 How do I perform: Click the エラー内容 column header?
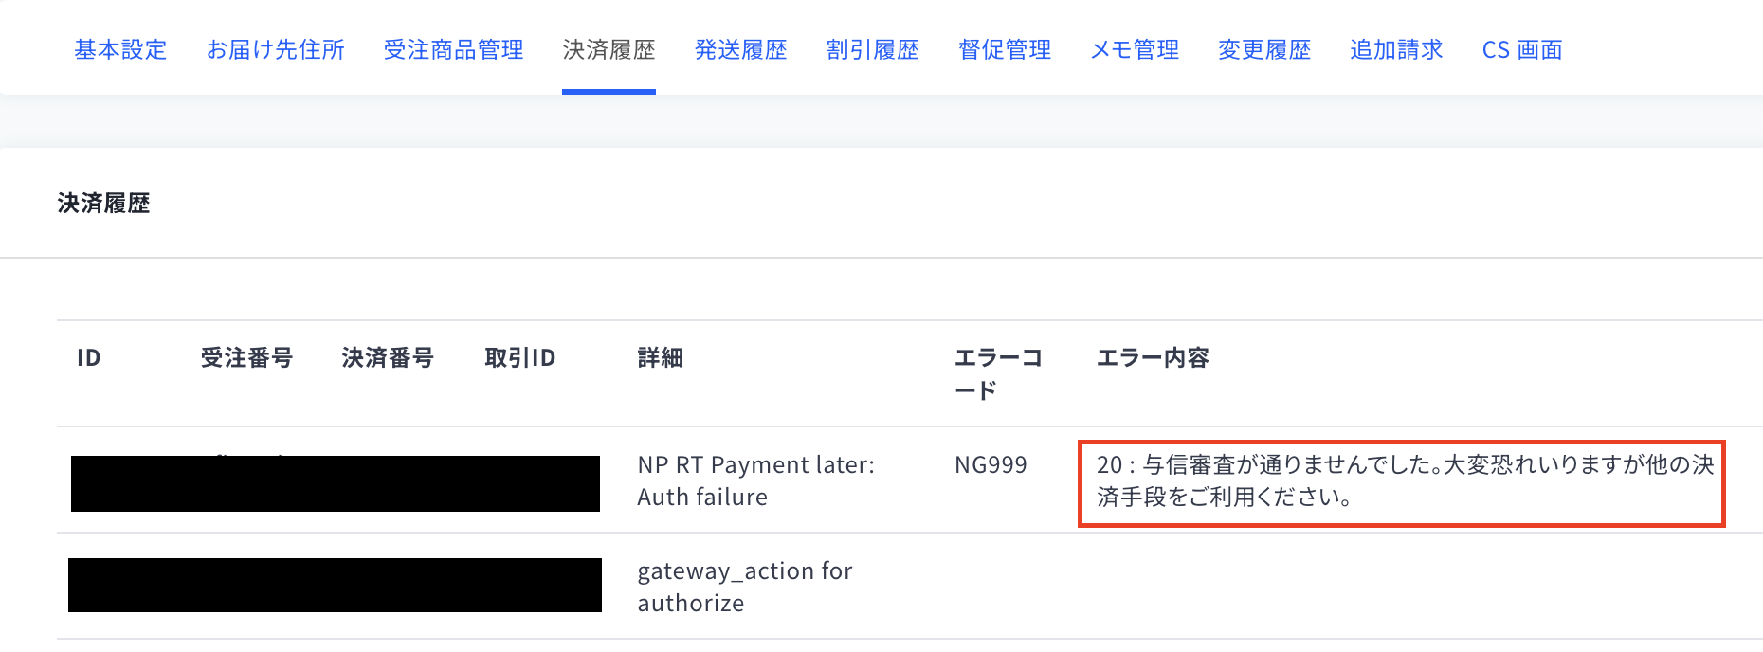(1153, 358)
